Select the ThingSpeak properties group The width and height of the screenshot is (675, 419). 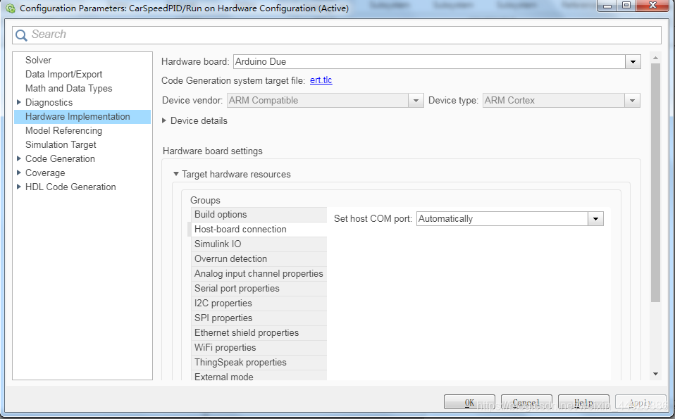tap(259, 363)
